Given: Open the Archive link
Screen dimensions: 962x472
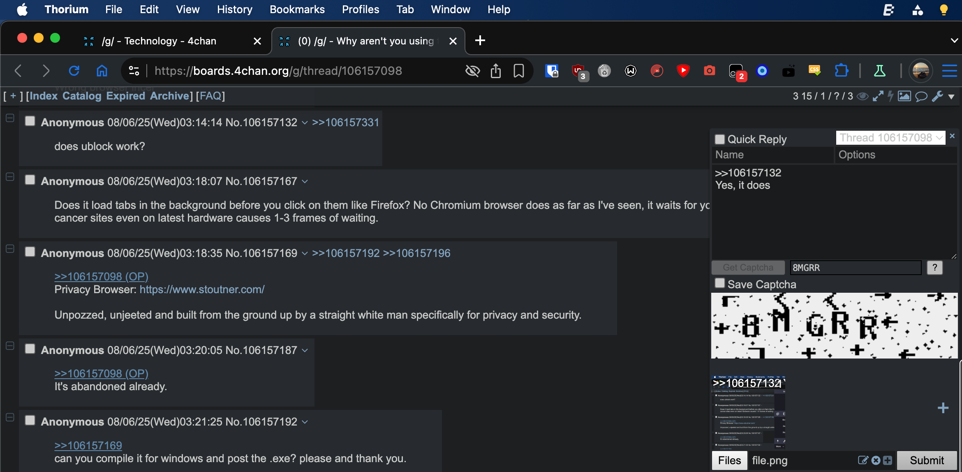Looking at the screenshot, I should point(169,96).
